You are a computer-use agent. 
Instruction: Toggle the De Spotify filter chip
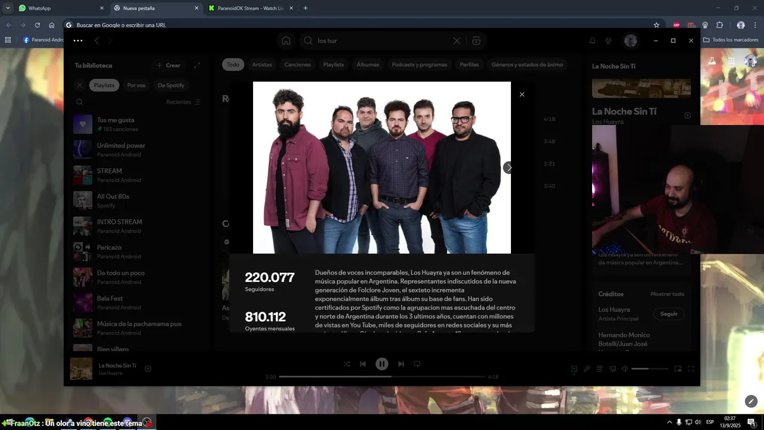[171, 85]
